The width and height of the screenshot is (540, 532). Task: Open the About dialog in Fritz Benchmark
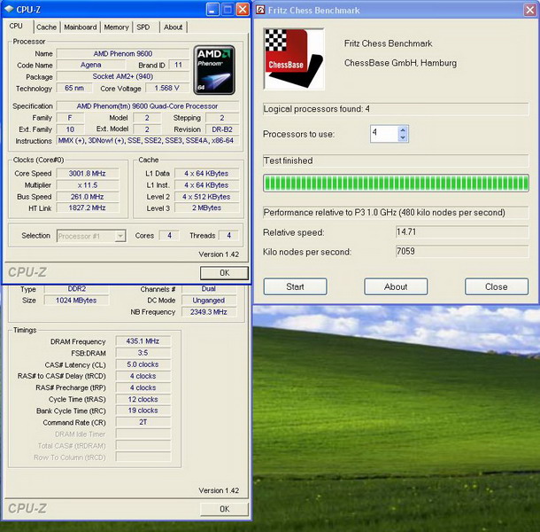[x=396, y=286]
